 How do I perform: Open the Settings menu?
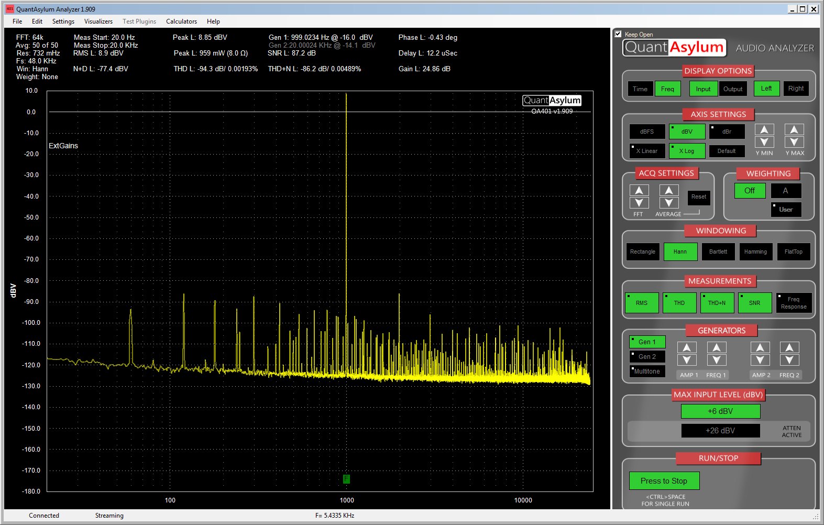coord(63,21)
